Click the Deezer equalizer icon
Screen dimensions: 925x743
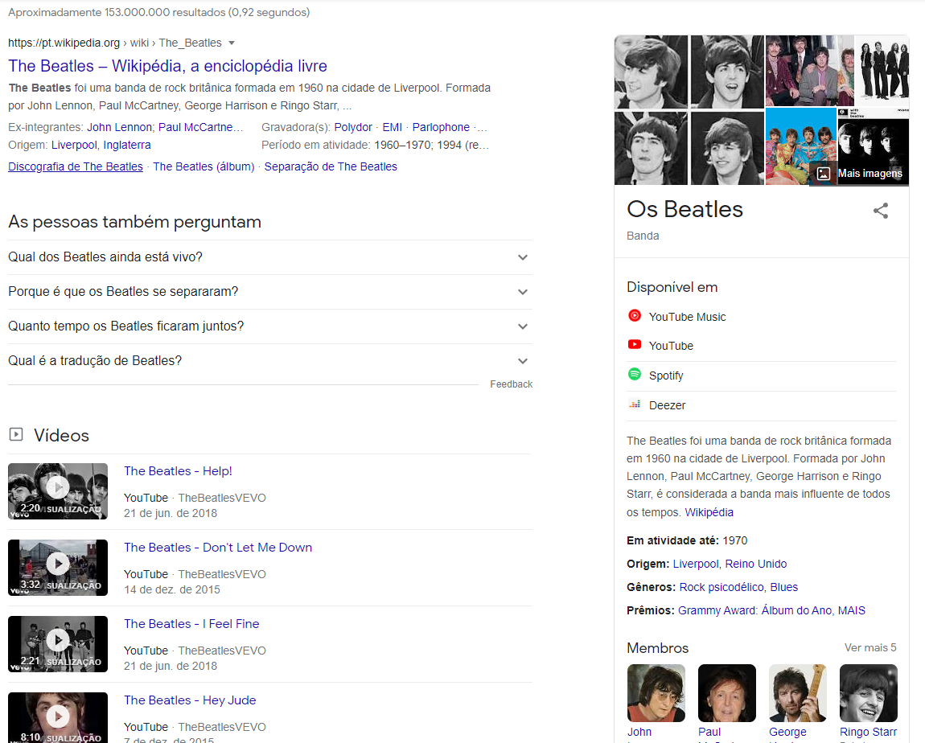coord(634,404)
